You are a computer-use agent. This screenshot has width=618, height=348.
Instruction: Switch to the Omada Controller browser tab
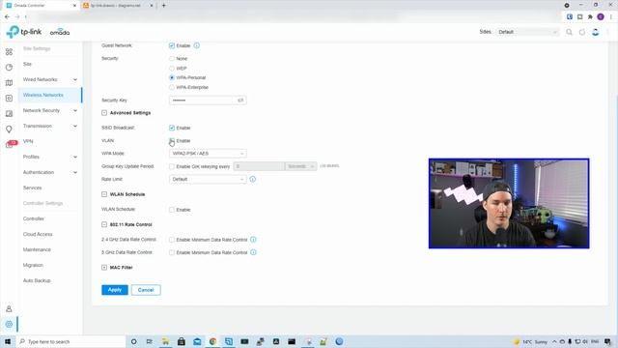[x=41, y=6]
